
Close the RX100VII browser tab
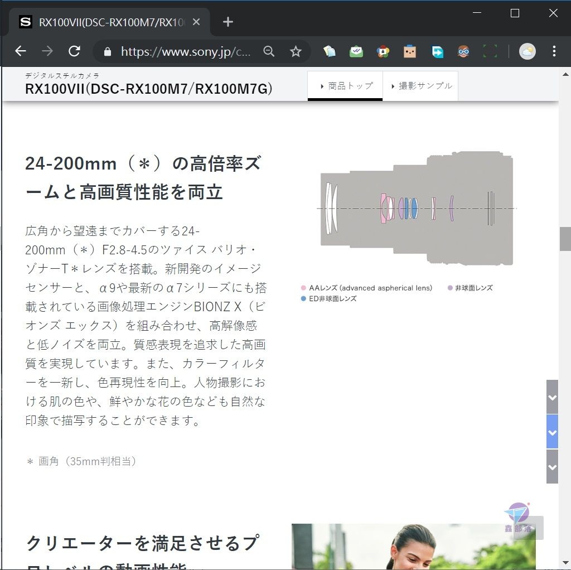196,22
